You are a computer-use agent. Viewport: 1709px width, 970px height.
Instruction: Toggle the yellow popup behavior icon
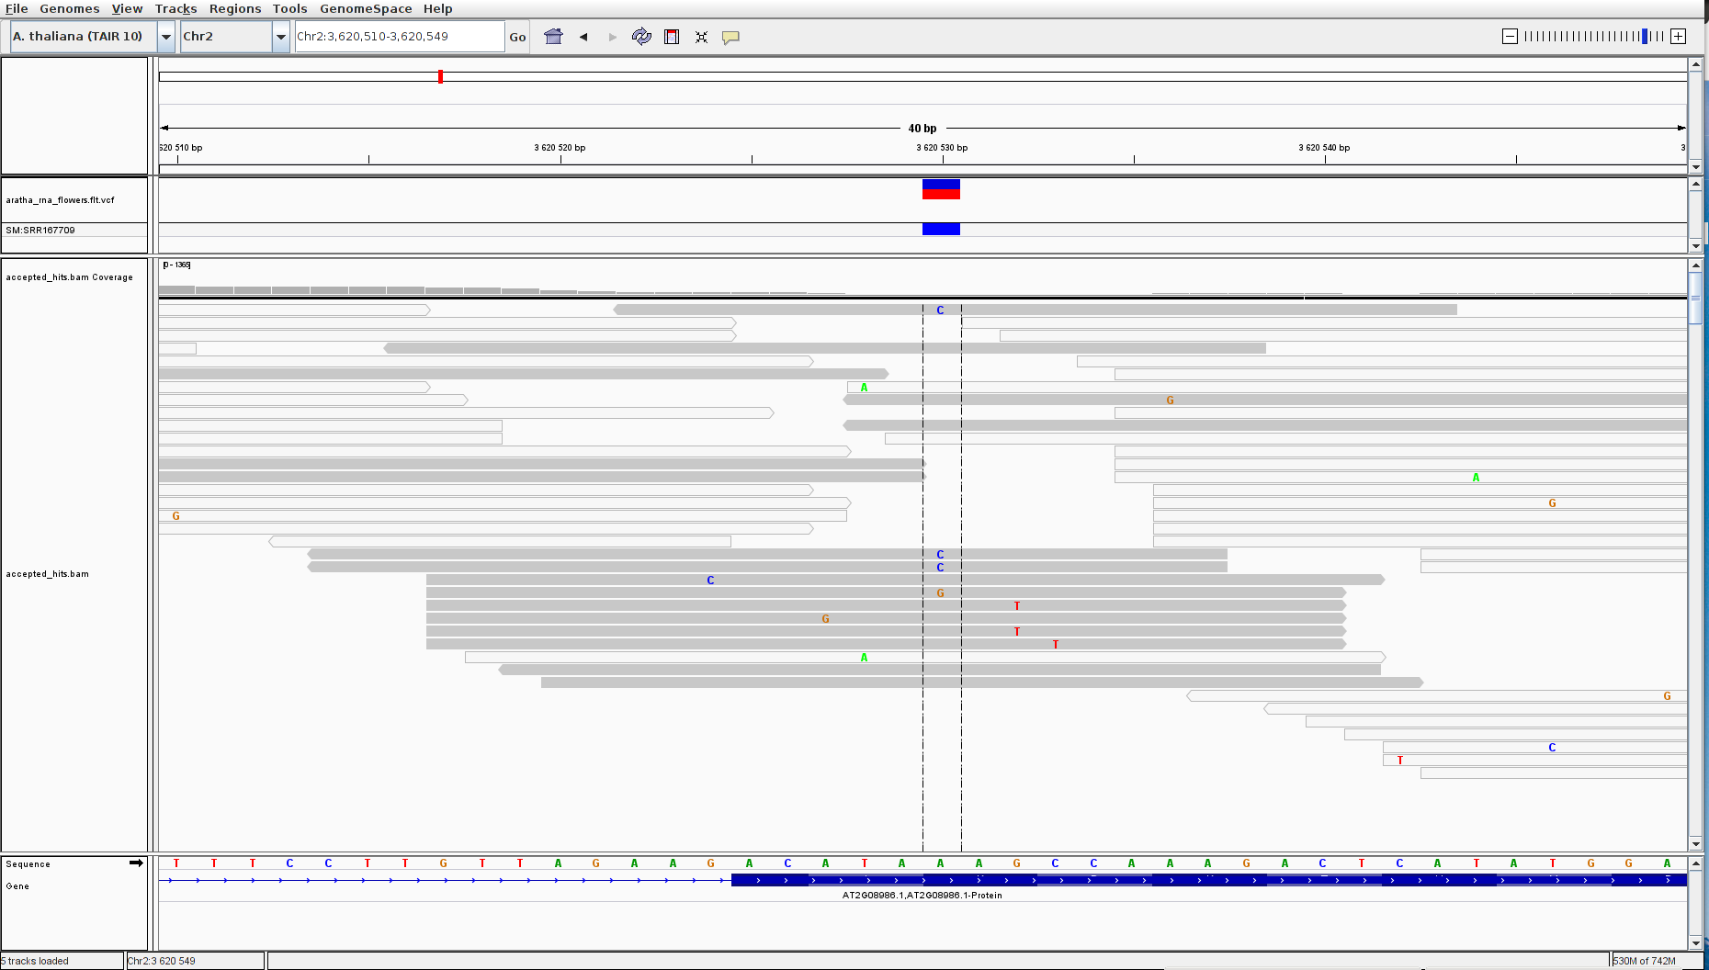tap(730, 38)
